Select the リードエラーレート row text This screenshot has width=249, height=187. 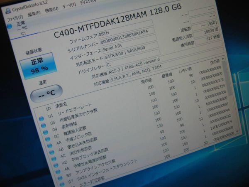tap(75, 109)
